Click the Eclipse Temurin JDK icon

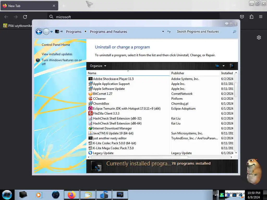pyautogui.click(x=90, y=108)
